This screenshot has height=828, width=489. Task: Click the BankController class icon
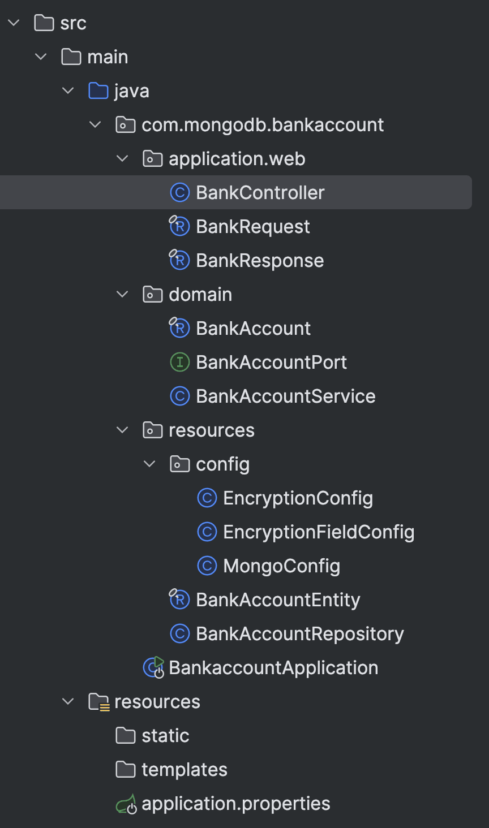click(179, 193)
